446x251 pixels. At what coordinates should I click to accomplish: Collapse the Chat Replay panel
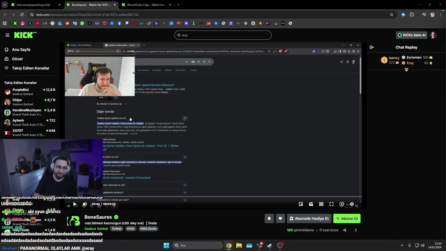[371, 47]
